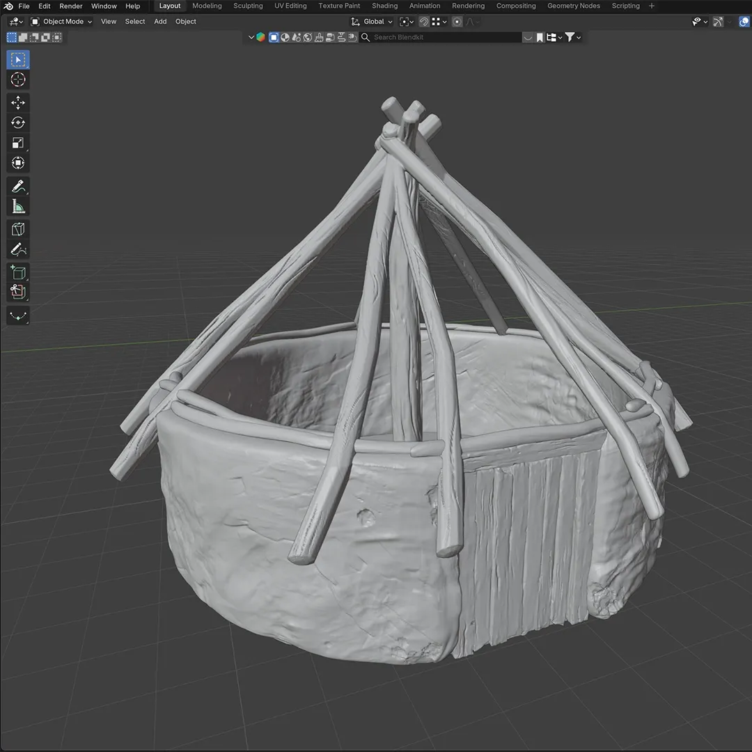Open the File menu

click(24, 6)
